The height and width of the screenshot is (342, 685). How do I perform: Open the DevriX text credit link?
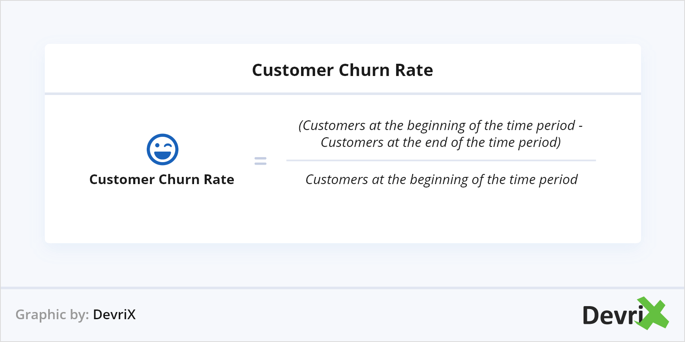(114, 315)
